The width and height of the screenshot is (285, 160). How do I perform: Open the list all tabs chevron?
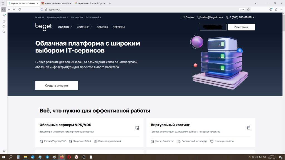(x=255, y=3)
